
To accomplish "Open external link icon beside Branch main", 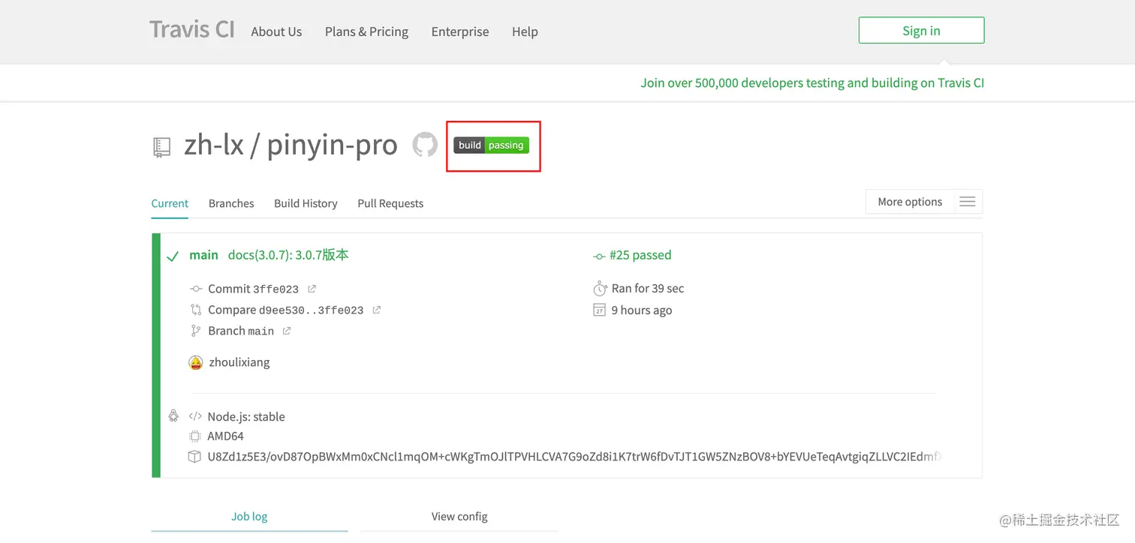I will pos(286,331).
